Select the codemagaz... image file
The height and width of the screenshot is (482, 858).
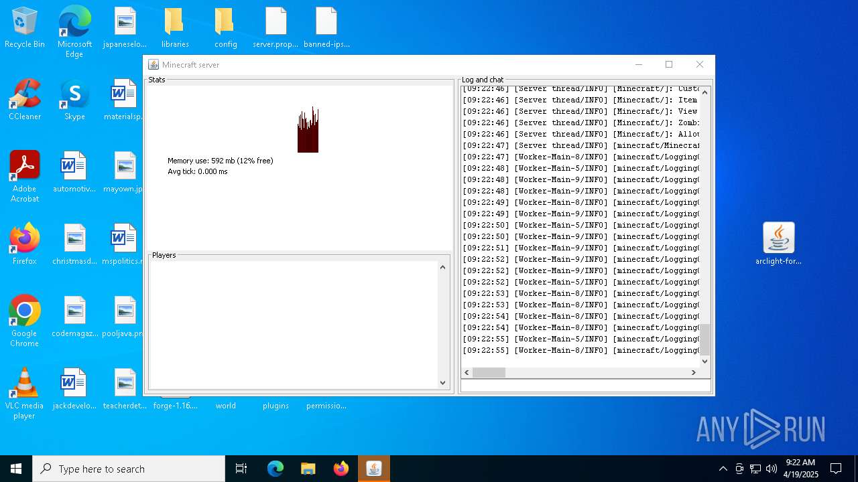(x=74, y=317)
